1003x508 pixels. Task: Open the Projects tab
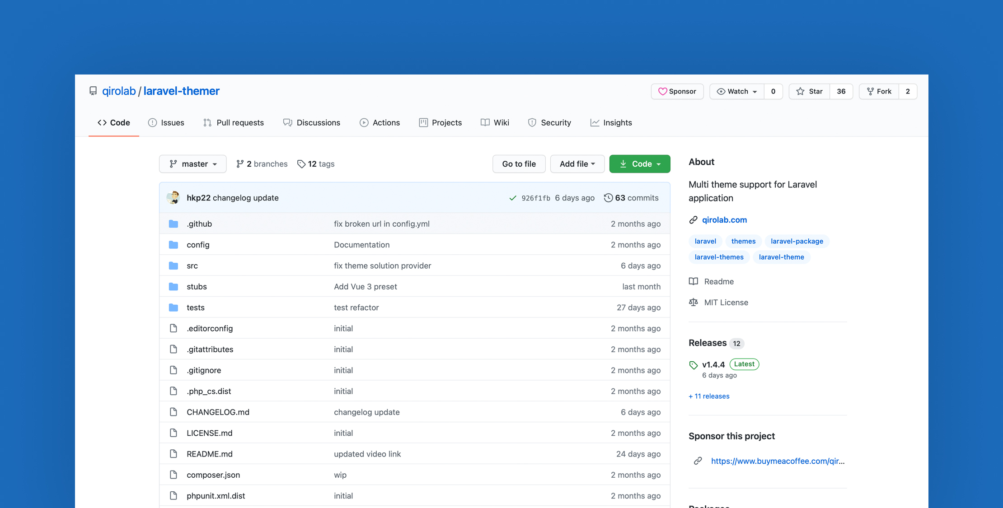click(x=441, y=123)
